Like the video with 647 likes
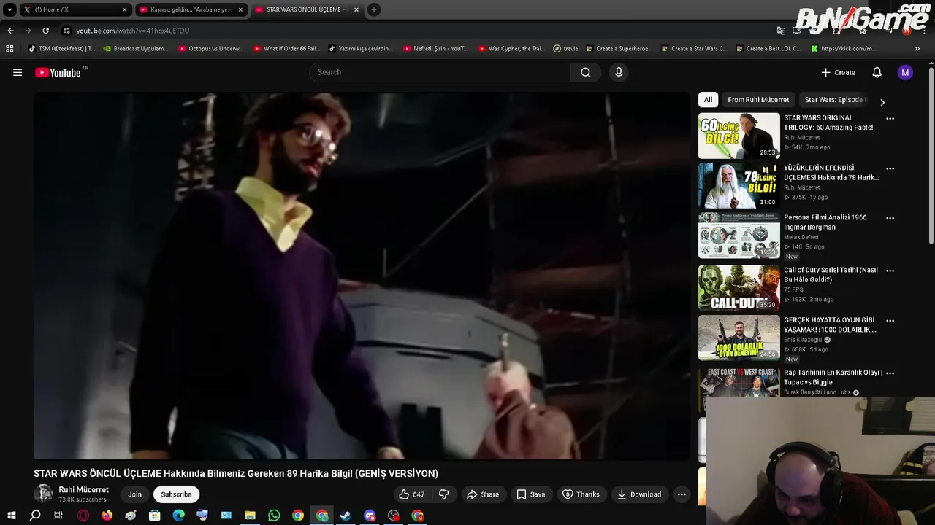 (412, 494)
